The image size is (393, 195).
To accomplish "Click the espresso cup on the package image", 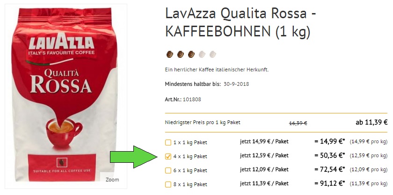I will (64, 133).
